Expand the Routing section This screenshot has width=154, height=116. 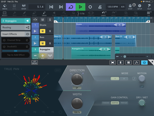coord(16,27)
